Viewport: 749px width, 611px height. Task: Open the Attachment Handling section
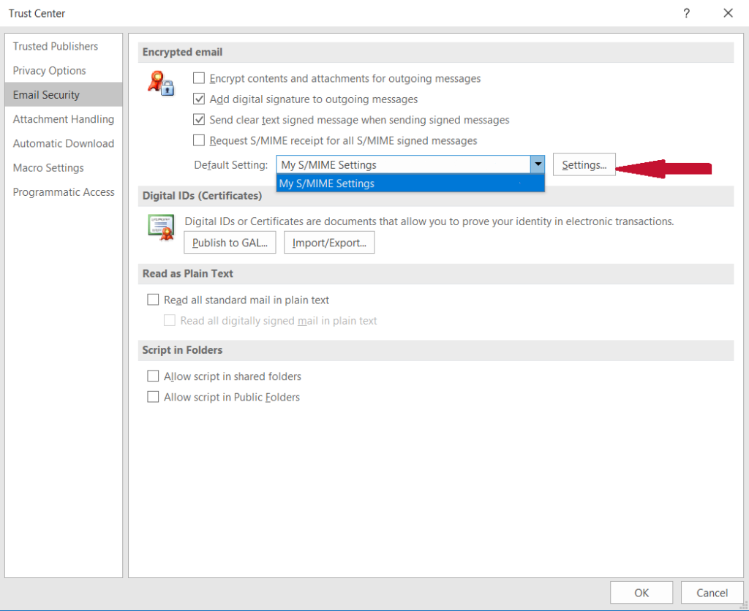pyautogui.click(x=64, y=118)
